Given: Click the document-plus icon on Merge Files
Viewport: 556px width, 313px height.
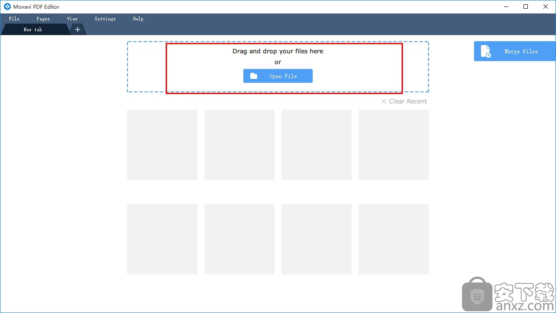Looking at the screenshot, I should pyautogui.click(x=486, y=51).
